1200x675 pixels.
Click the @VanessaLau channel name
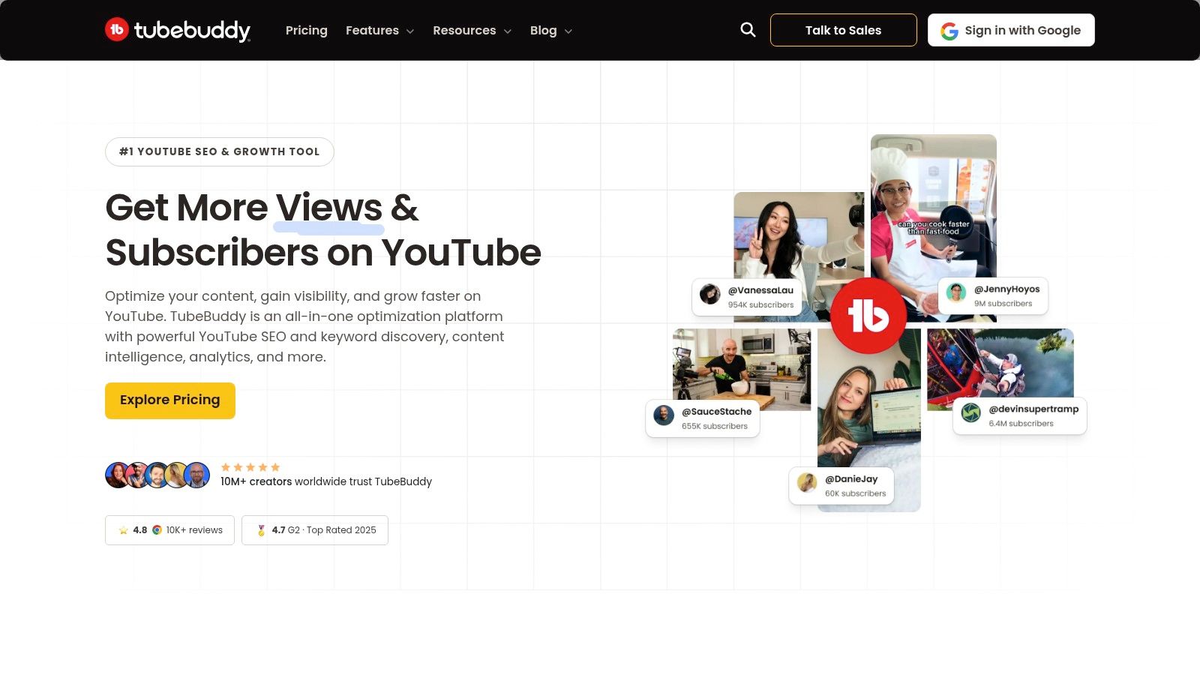pos(760,290)
